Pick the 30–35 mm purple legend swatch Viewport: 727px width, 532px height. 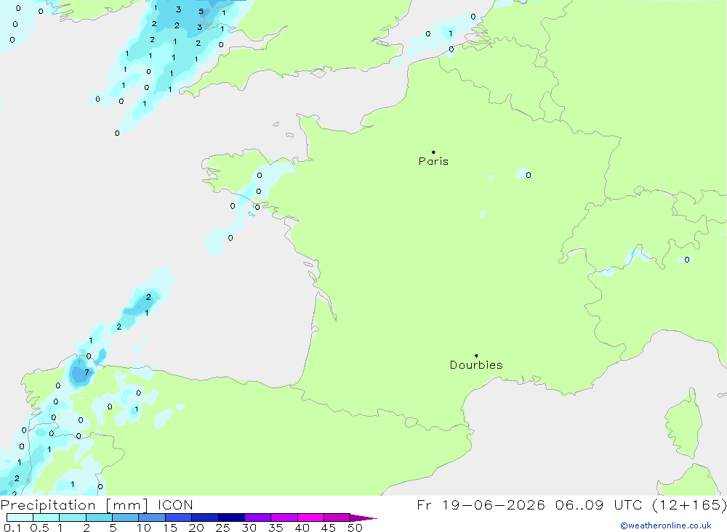pyautogui.click(x=258, y=517)
